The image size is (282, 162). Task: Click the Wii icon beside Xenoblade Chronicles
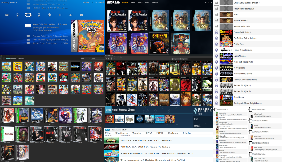(217, 26)
